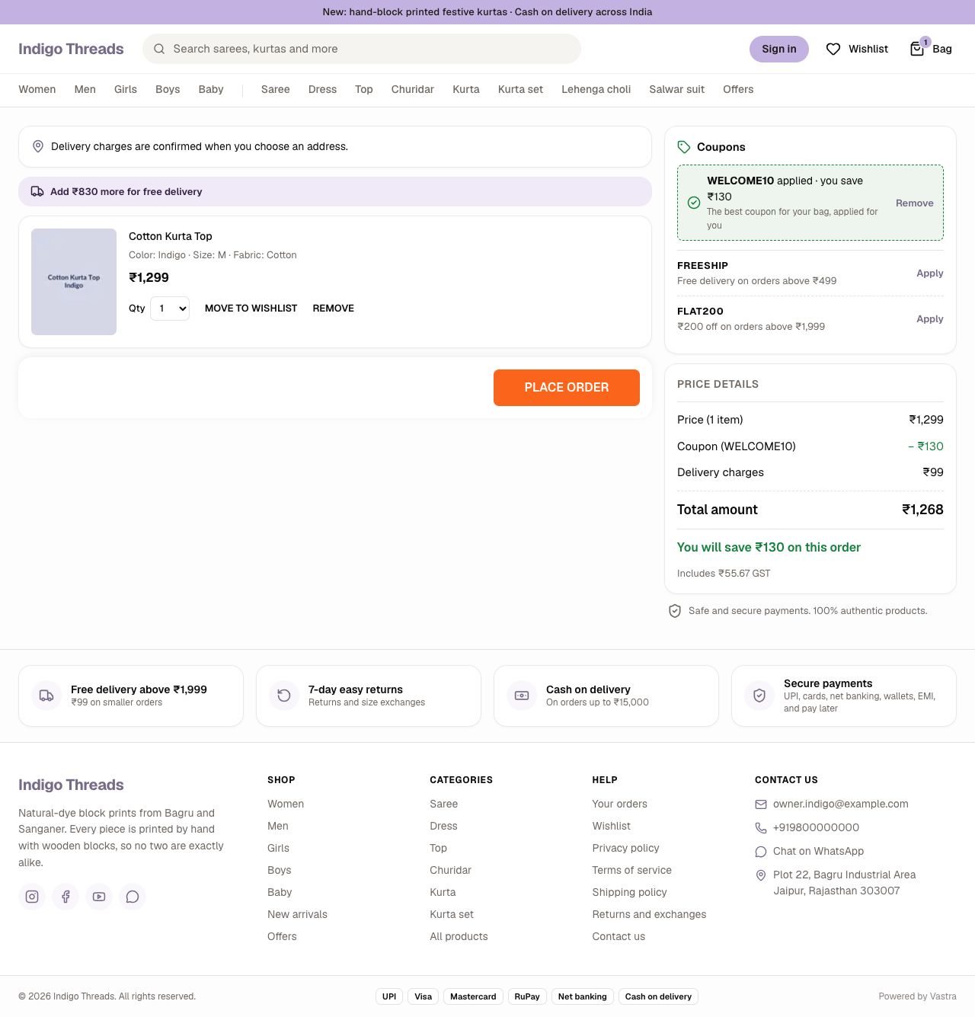Remove the applied WELCOME10 coupon

(915, 203)
